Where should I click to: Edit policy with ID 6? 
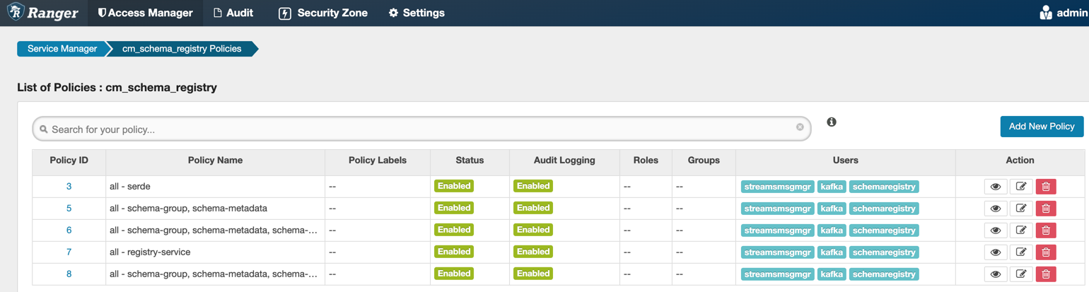1020,230
